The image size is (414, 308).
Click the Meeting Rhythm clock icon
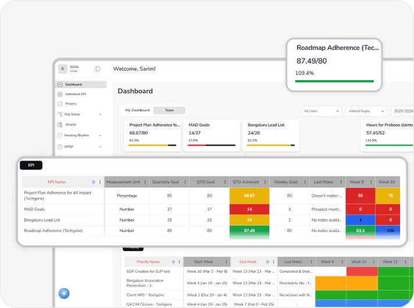(60, 135)
